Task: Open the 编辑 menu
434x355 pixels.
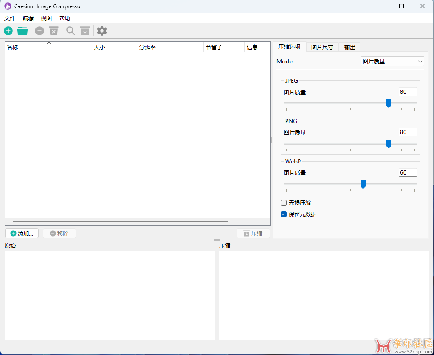Action: click(x=28, y=18)
